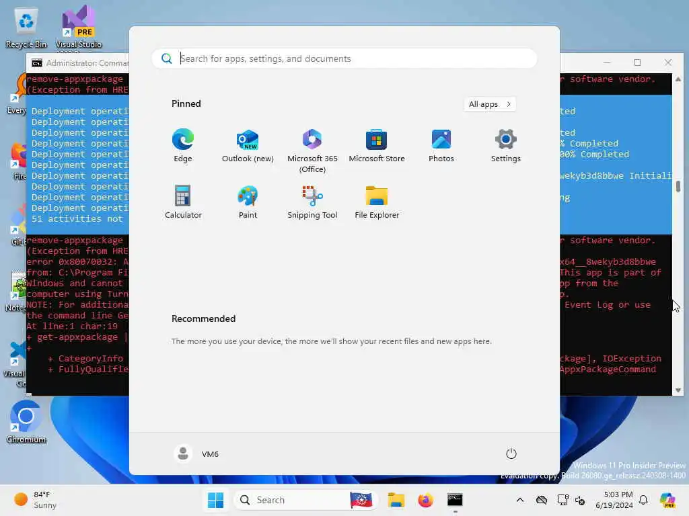Click the search highlight flag icon in taskbar

[361, 500]
